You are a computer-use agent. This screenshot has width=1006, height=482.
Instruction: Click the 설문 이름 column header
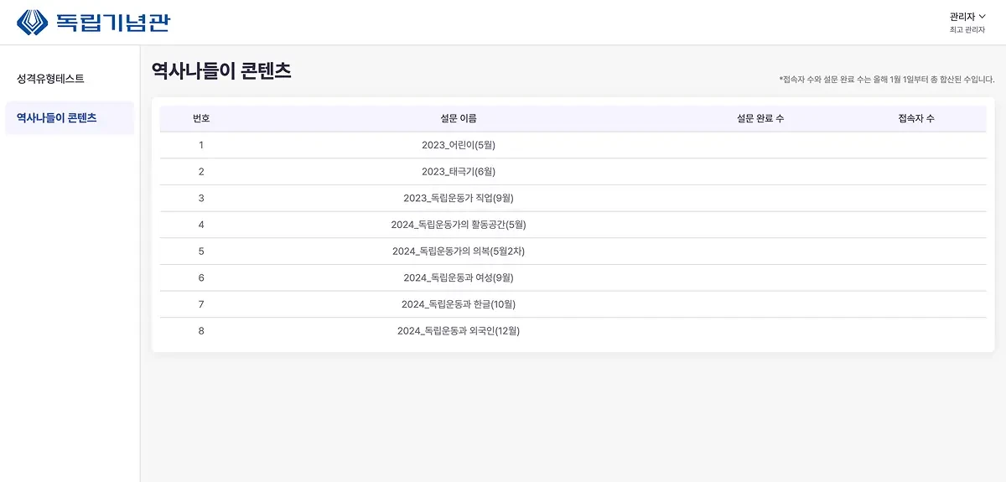(x=459, y=119)
